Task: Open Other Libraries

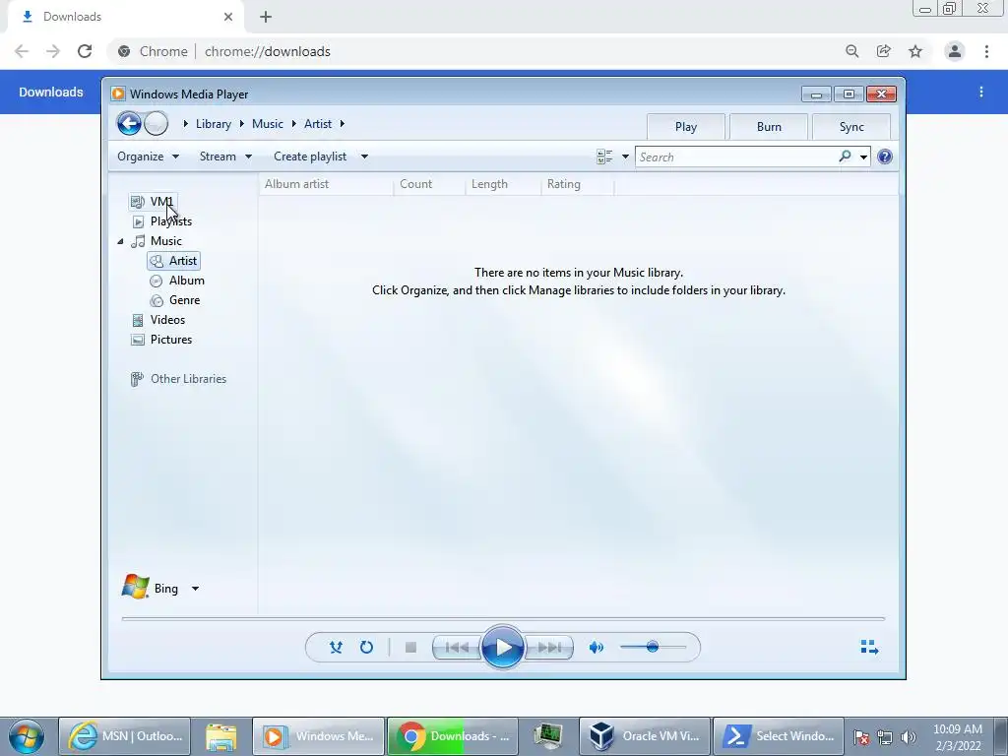Action: pos(179,379)
